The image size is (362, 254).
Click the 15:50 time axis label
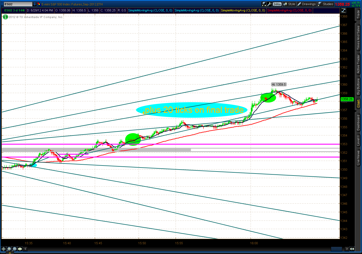click(142, 243)
